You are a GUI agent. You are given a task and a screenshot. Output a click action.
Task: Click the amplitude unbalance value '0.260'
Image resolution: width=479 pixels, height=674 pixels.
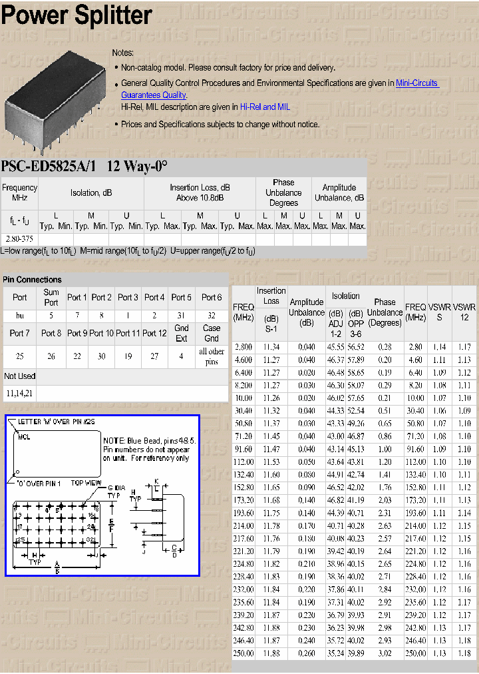[307, 653]
